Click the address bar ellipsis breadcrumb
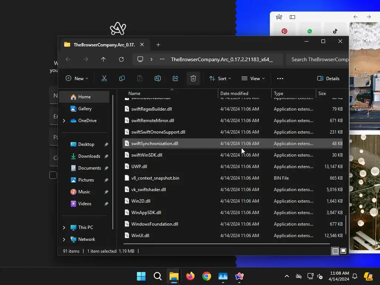 (162, 59)
